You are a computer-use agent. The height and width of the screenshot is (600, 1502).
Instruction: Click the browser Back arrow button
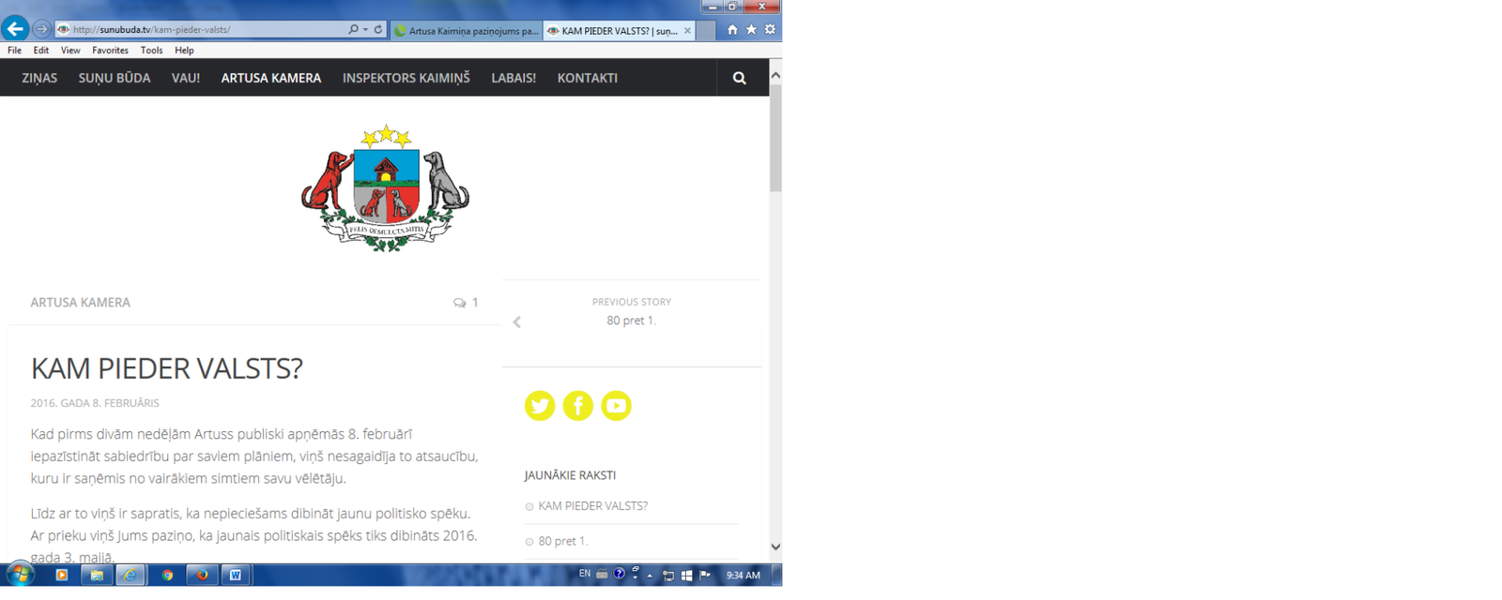tap(15, 29)
